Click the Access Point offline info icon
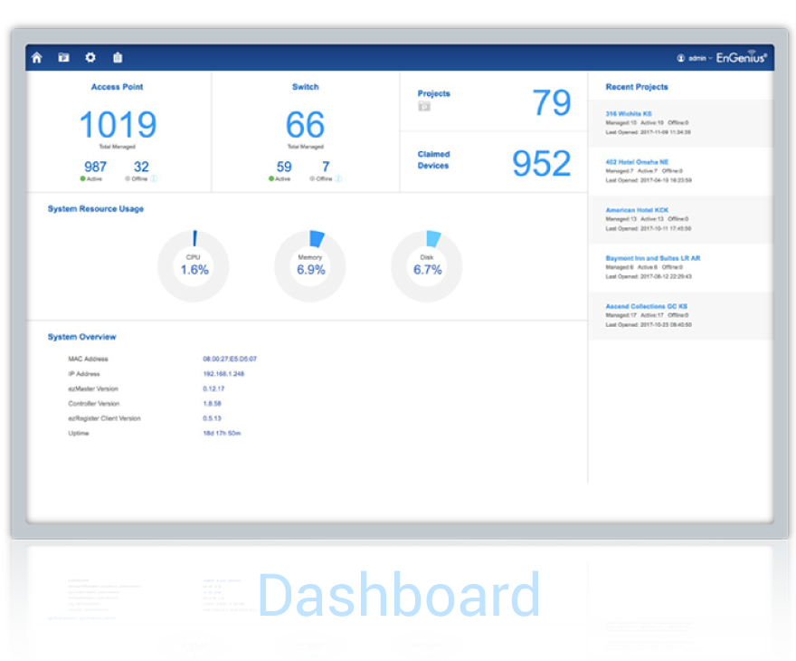This screenshot has height=661, width=796. [154, 179]
